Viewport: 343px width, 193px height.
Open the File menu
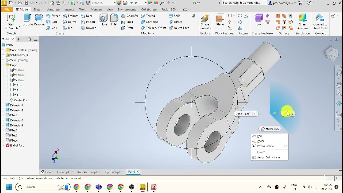pos(7,9)
